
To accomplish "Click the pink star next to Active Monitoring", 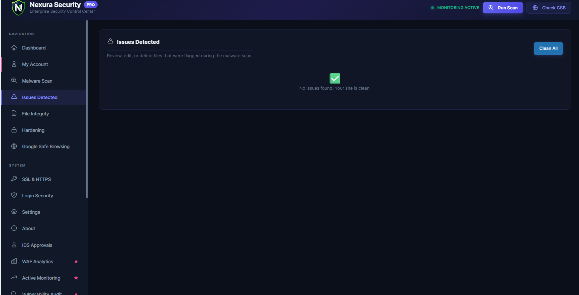I will [76, 278].
